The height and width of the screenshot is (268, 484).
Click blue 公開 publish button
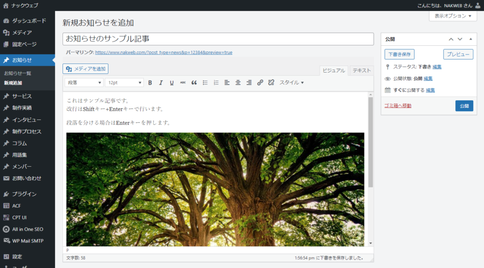click(x=464, y=106)
